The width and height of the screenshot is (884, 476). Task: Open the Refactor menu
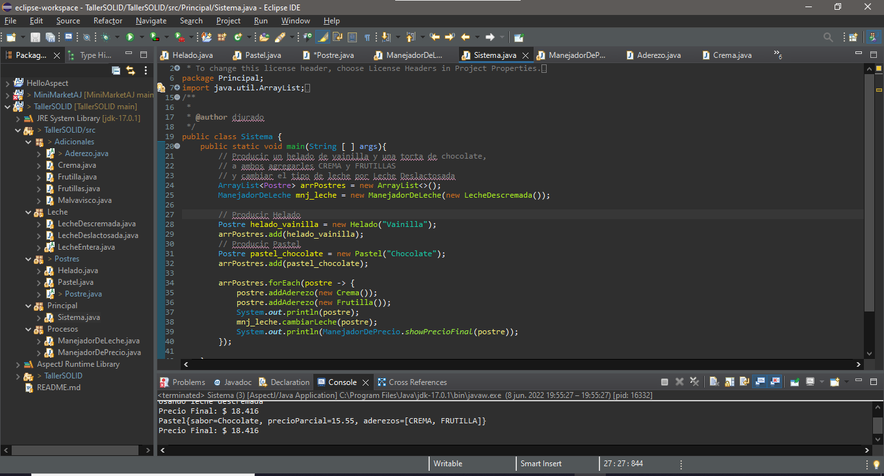pos(107,21)
